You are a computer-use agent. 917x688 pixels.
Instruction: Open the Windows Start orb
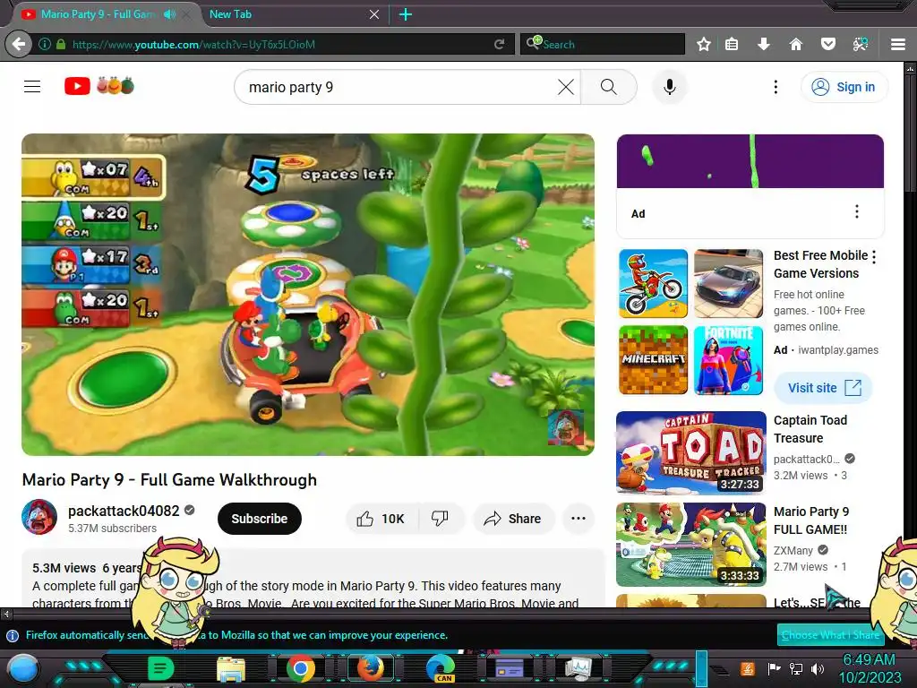[22, 668]
